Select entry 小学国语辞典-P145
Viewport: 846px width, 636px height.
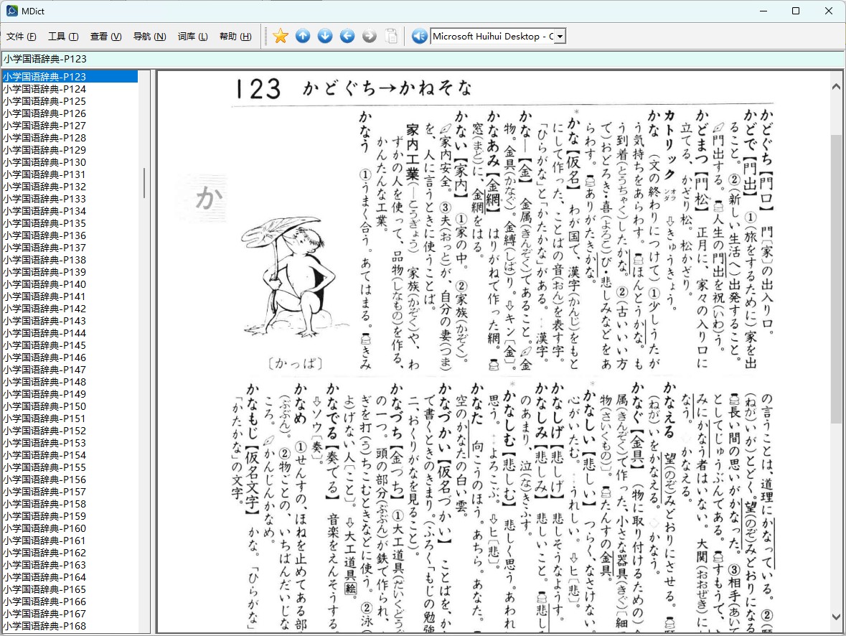point(70,345)
